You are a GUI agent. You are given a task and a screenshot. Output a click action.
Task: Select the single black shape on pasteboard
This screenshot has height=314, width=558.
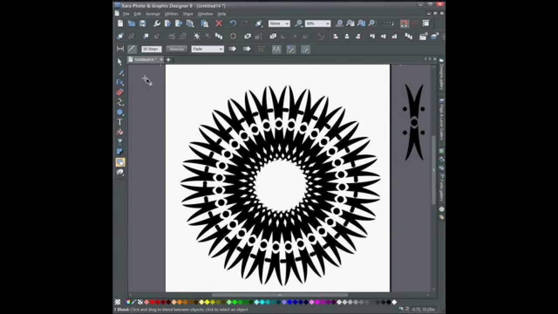point(414,123)
